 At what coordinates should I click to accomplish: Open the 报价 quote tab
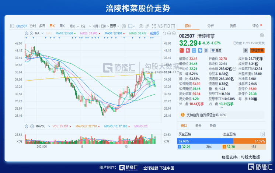188,26
